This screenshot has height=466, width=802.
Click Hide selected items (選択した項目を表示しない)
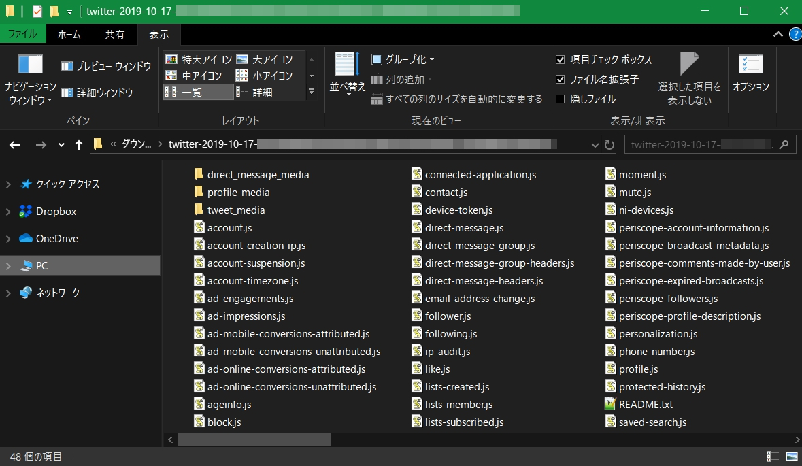(690, 80)
